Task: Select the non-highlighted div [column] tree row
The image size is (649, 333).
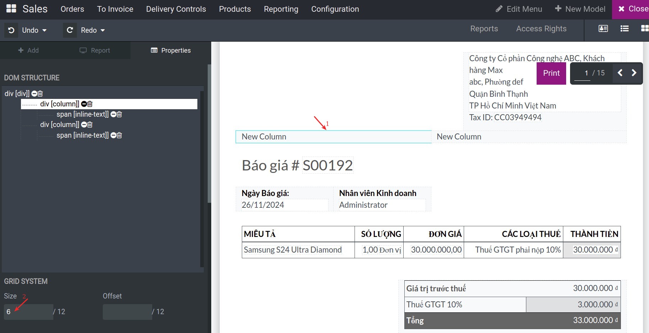Action: 59,125
